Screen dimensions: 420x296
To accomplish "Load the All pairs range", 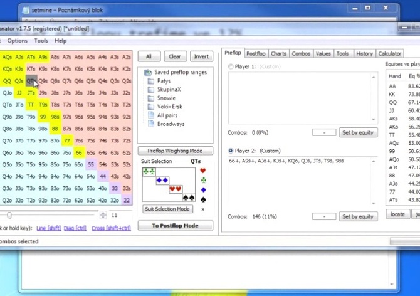I will click(163, 115).
